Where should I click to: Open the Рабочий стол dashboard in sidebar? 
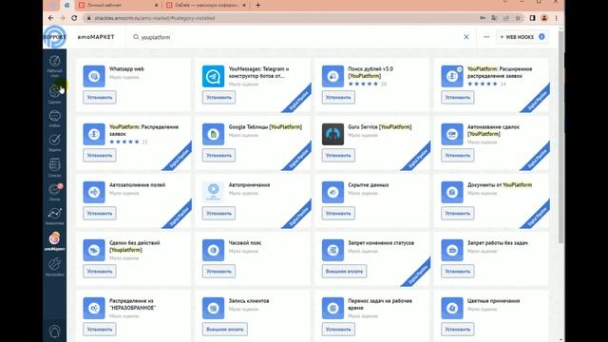coord(55,66)
